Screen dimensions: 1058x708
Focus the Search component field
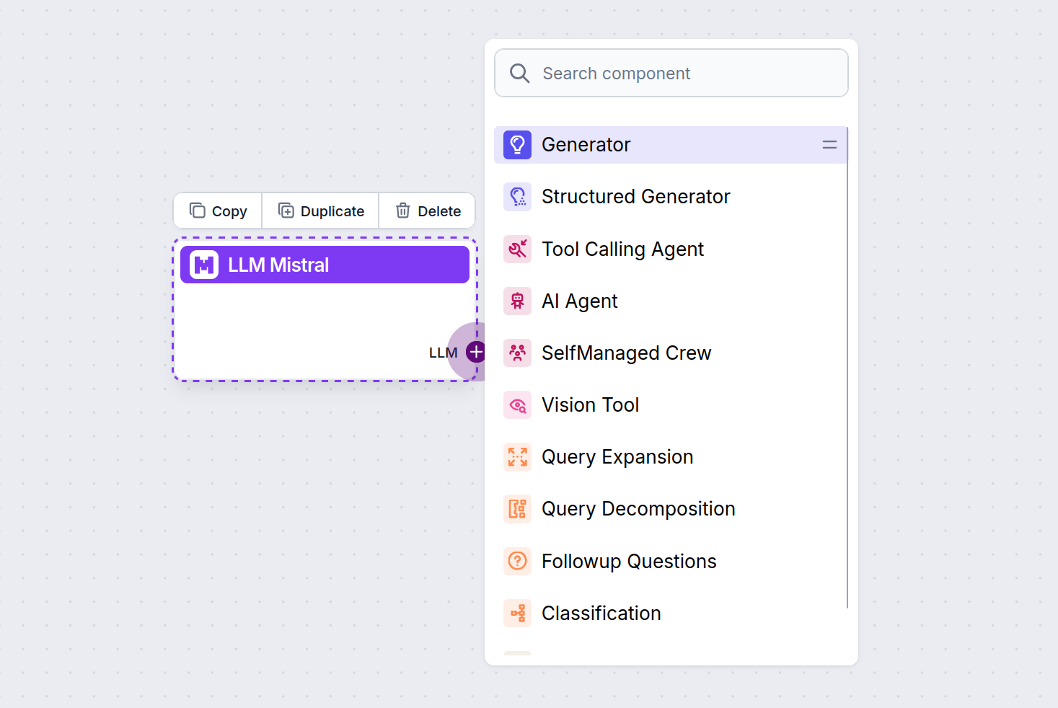[x=671, y=74]
